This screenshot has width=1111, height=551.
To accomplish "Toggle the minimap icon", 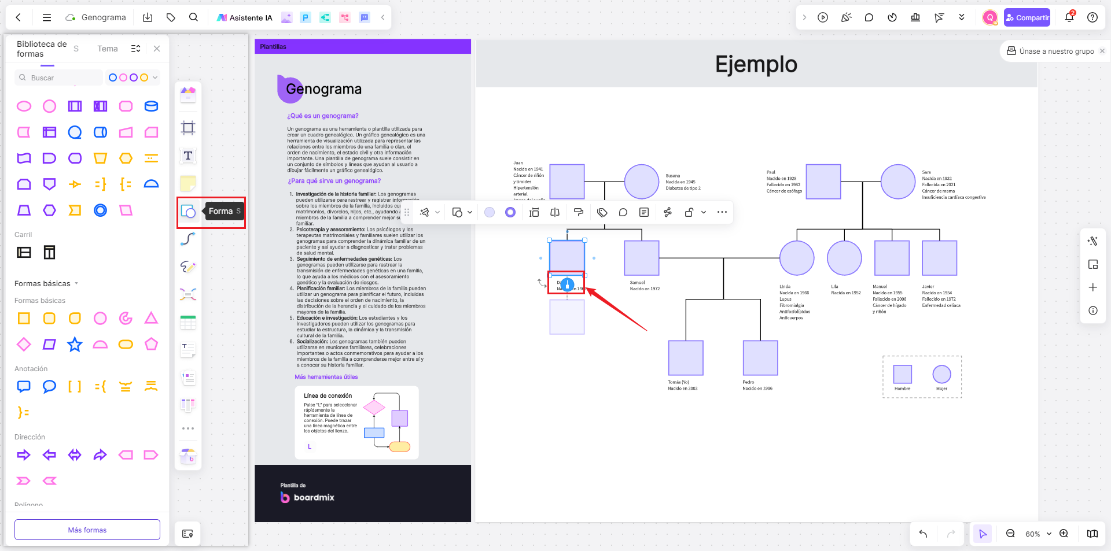I will point(1092,534).
